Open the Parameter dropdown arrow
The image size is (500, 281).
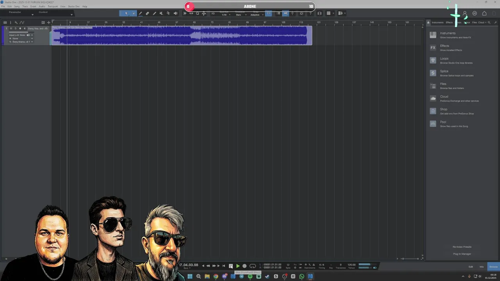click(x=32, y=15)
